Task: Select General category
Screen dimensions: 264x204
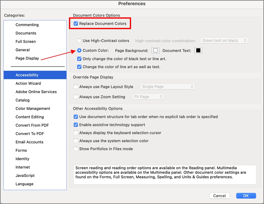Action: point(35,50)
